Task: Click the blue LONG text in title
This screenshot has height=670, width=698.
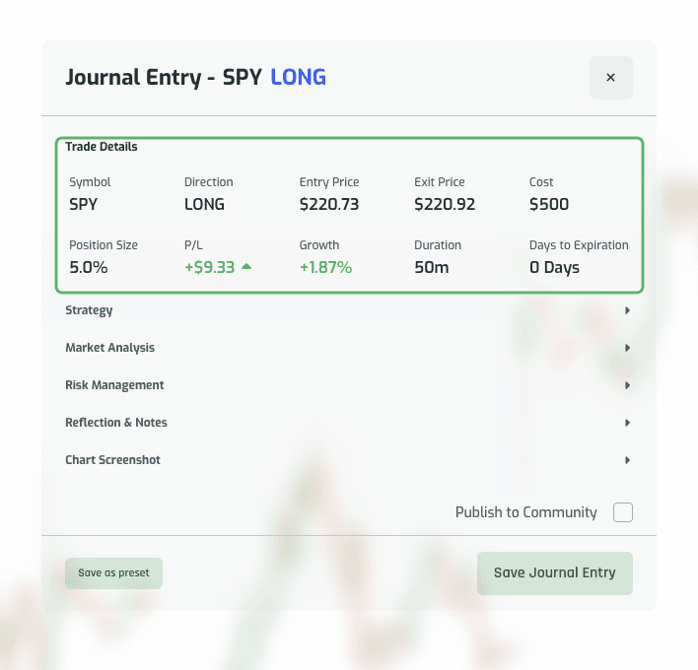Action: pyautogui.click(x=299, y=78)
